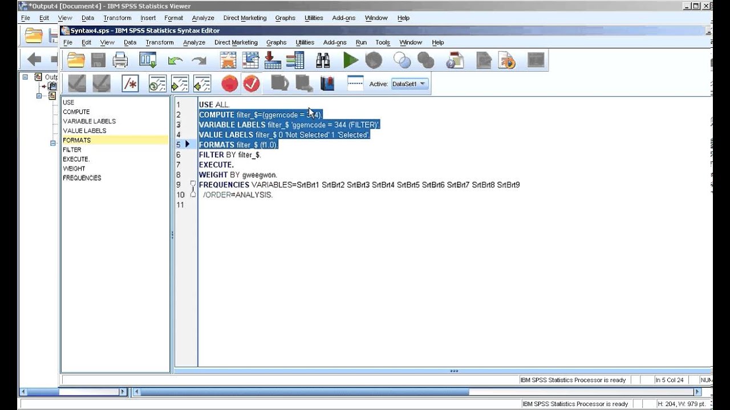
Task: Click right arrow of Viewer horizontal scrollbar
Action: point(697,392)
